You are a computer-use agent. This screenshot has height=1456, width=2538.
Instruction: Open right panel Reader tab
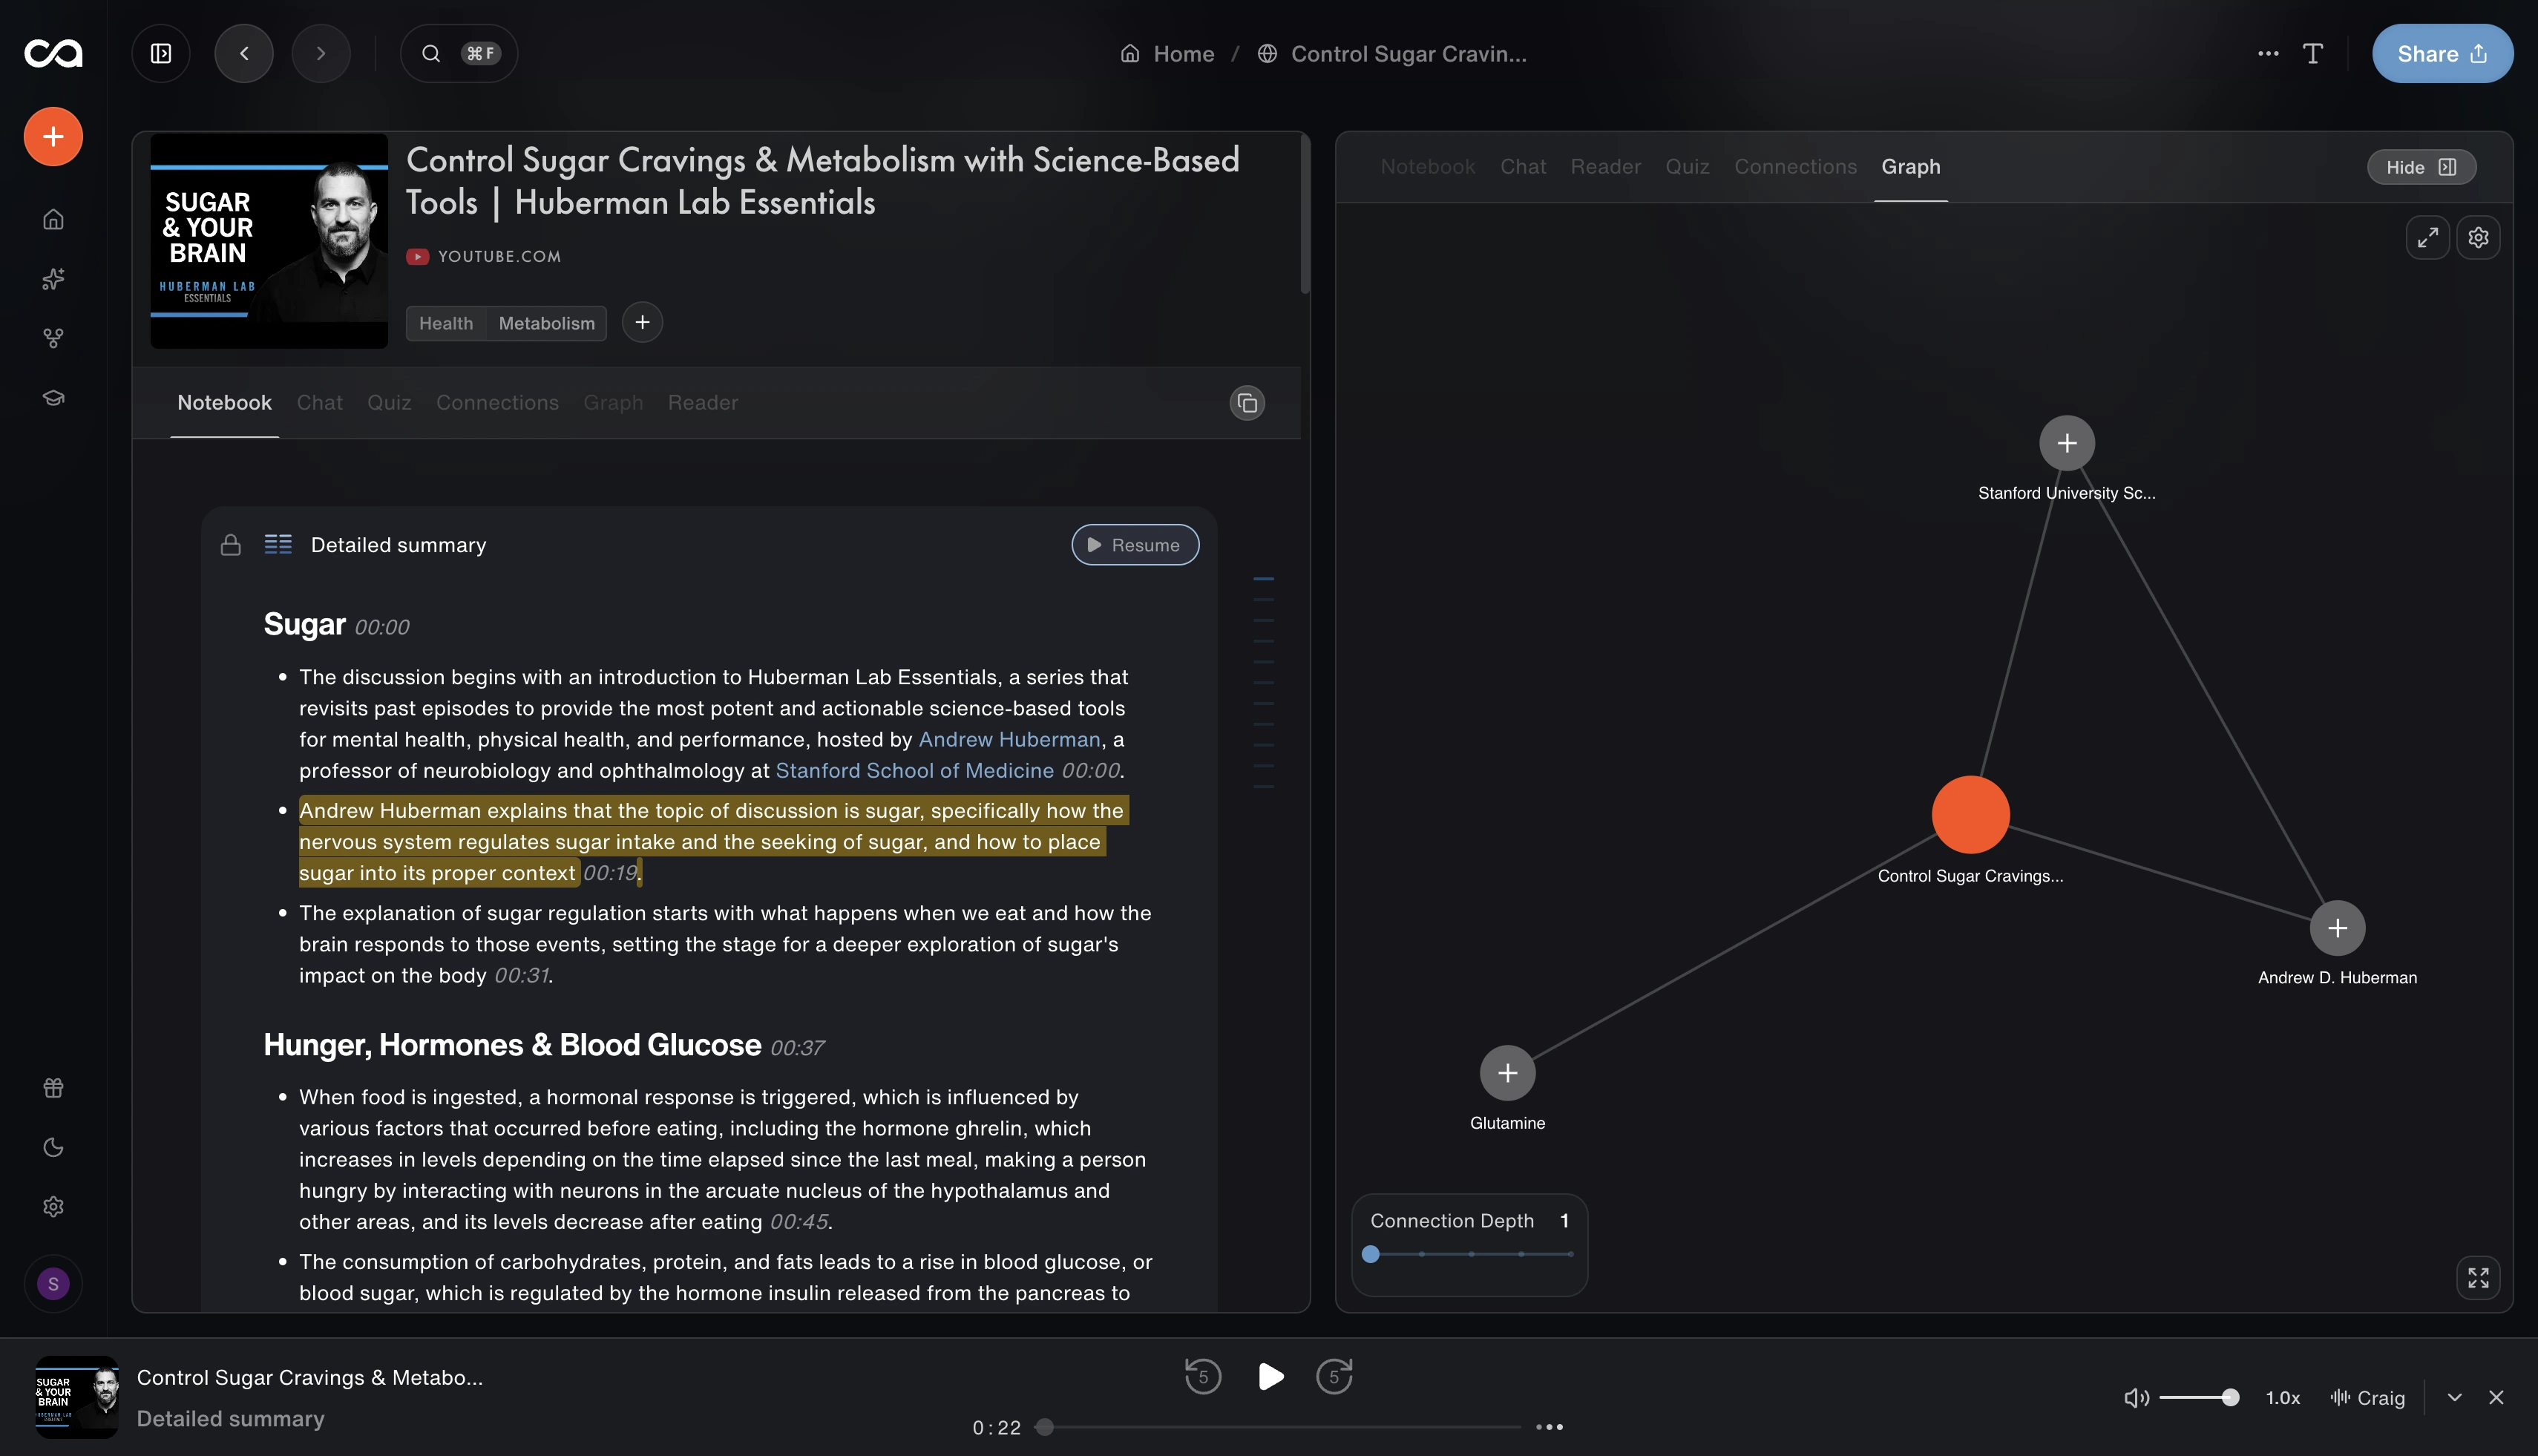tap(1605, 166)
